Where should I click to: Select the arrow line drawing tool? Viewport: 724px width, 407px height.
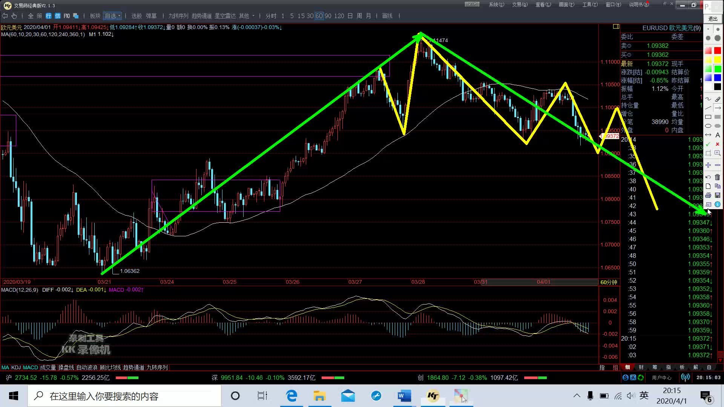(717, 108)
